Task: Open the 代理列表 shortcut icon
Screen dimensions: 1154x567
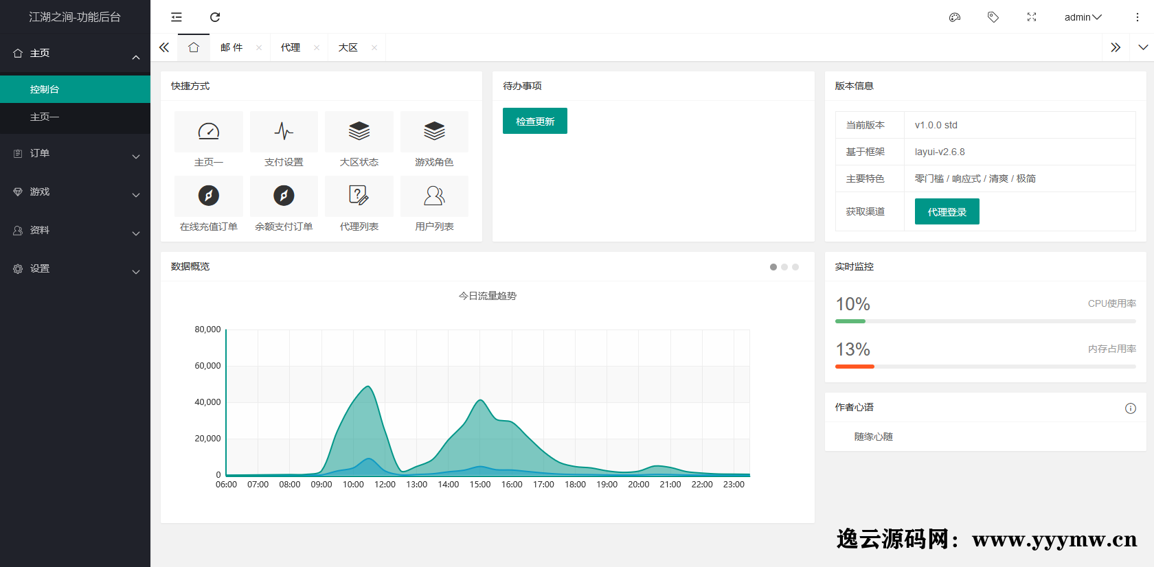Action: 359,196
